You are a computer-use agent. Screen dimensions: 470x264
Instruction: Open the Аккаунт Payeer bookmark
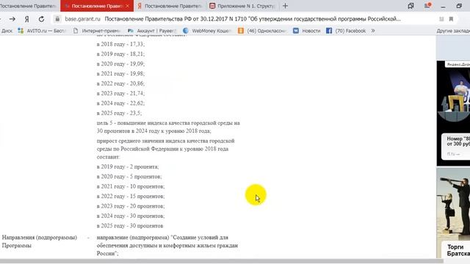click(x=152, y=31)
